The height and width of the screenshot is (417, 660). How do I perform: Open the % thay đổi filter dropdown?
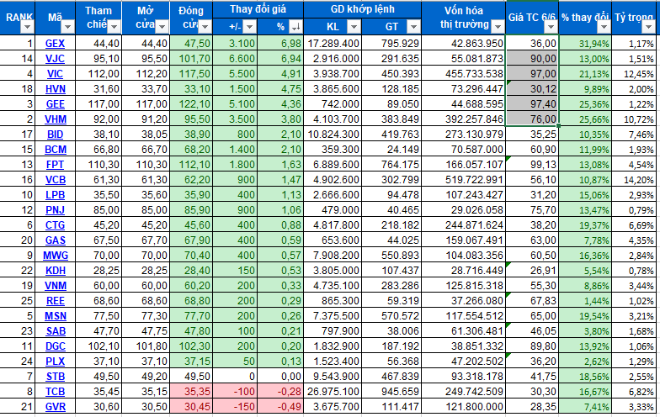[604, 27]
